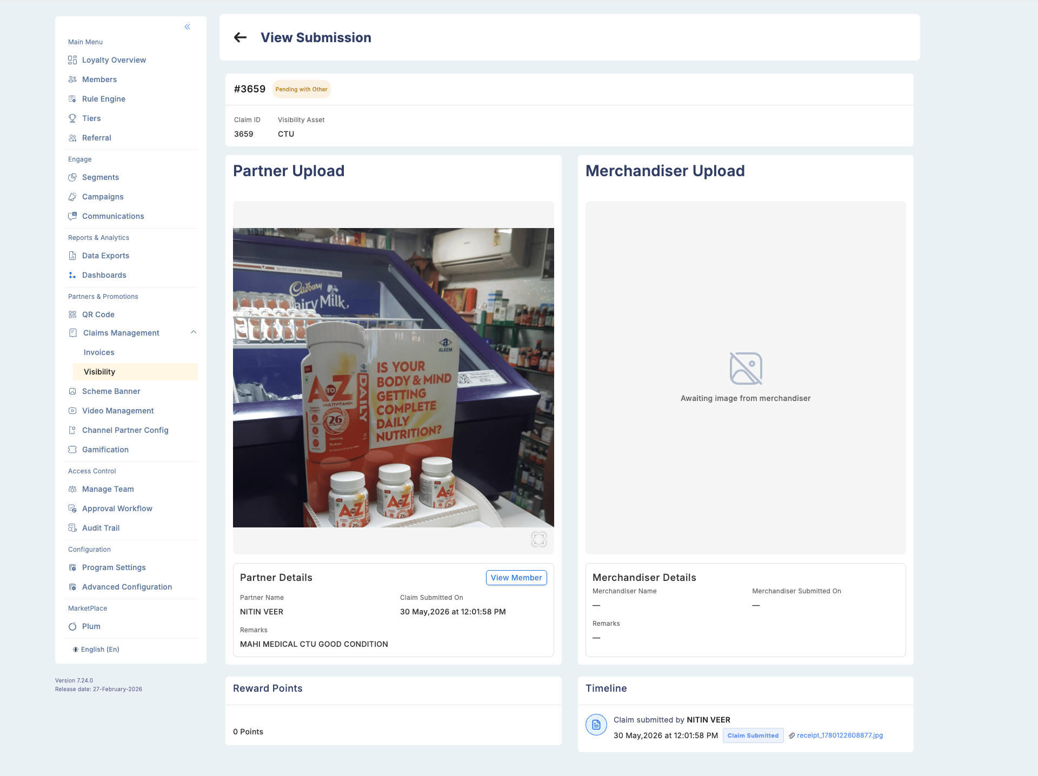This screenshot has height=776, width=1038.
Task: Click the Claims Management receipt icon
Action: tap(73, 333)
